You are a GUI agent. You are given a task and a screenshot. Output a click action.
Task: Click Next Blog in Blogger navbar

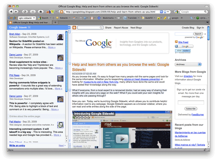[136, 28]
